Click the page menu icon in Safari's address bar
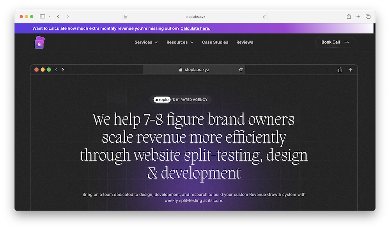The height and width of the screenshot is (230, 390). click(126, 17)
